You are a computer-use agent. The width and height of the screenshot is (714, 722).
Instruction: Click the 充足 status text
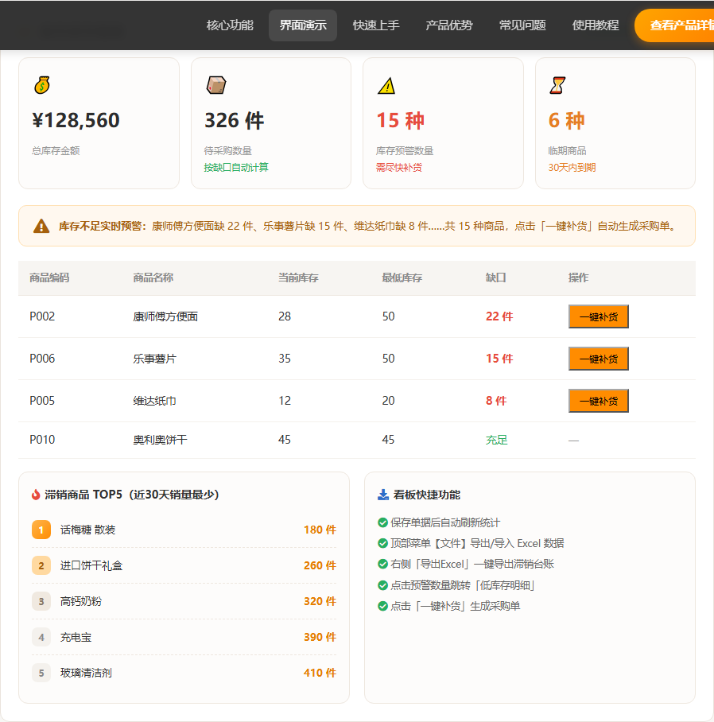[x=496, y=440]
